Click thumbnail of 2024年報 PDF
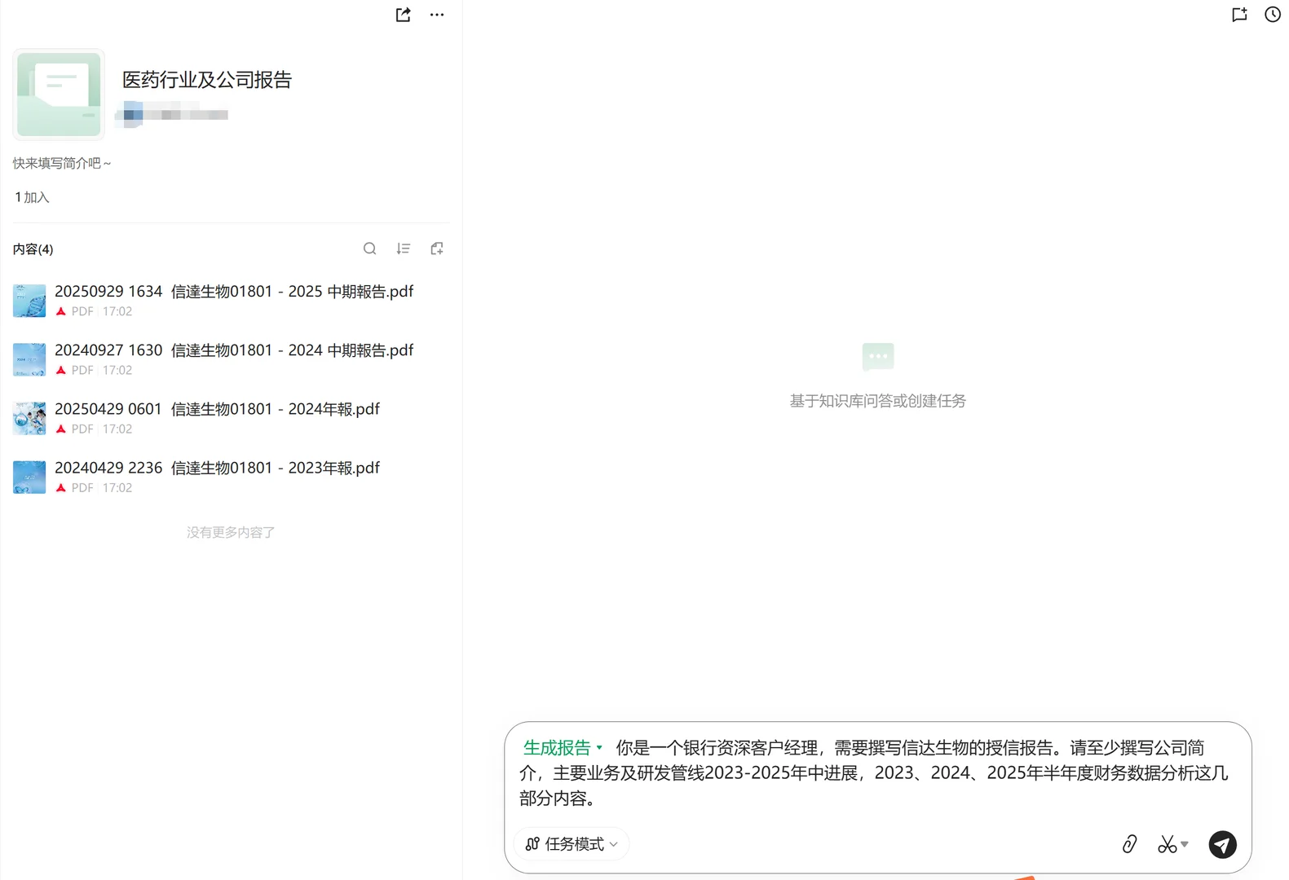The image size is (1289, 880). pyautogui.click(x=29, y=418)
